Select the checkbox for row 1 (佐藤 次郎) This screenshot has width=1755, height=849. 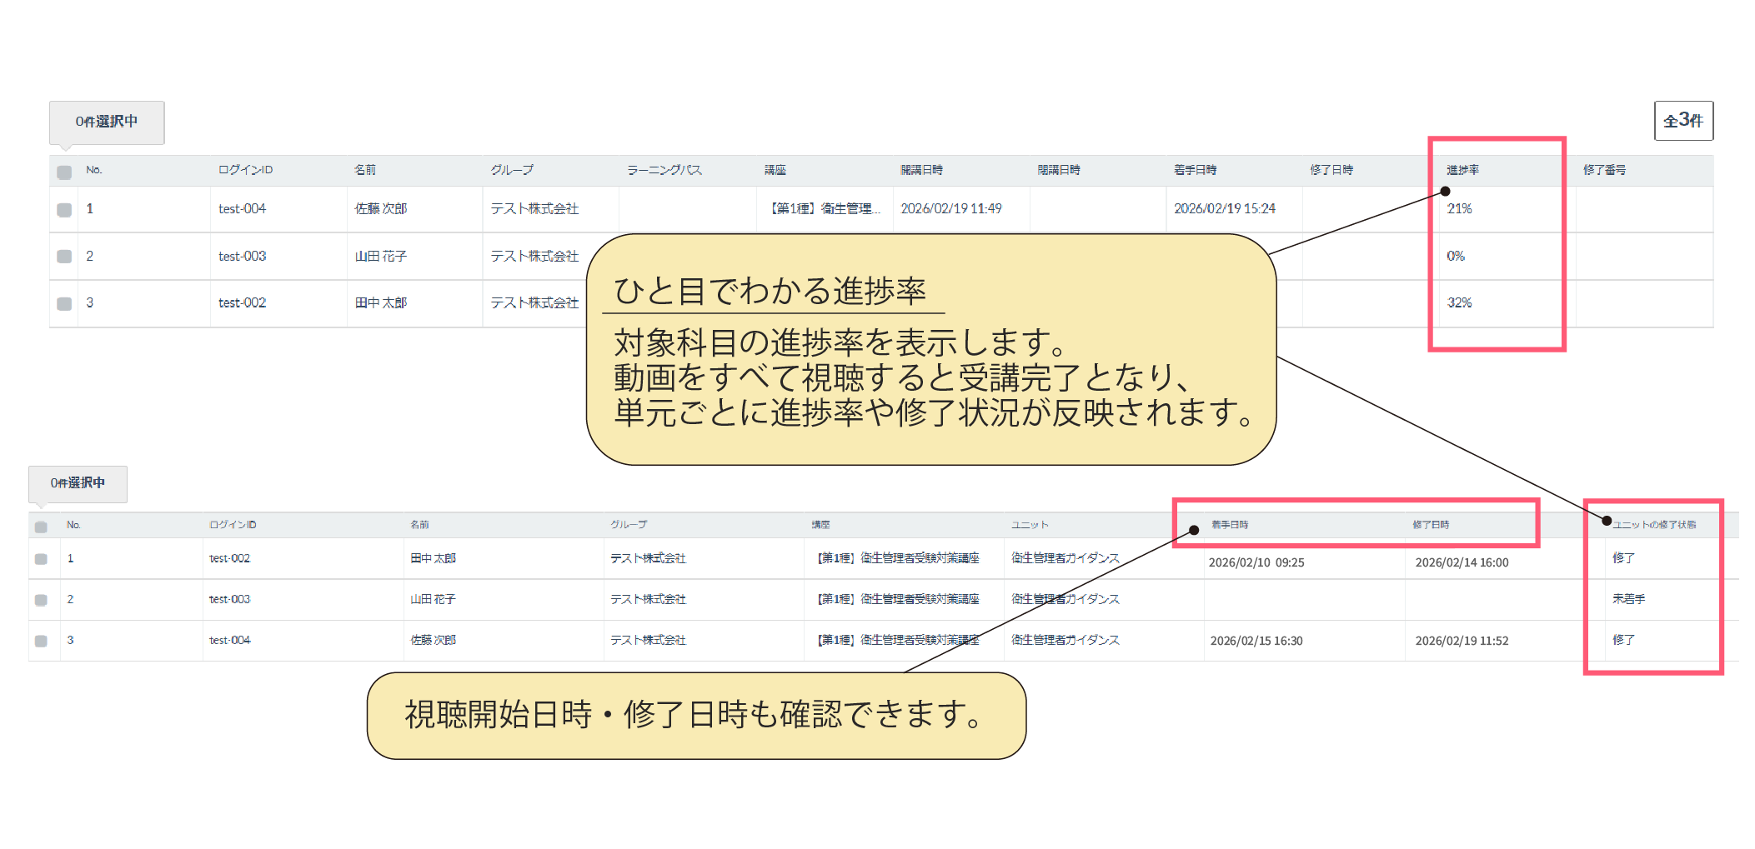click(63, 209)
